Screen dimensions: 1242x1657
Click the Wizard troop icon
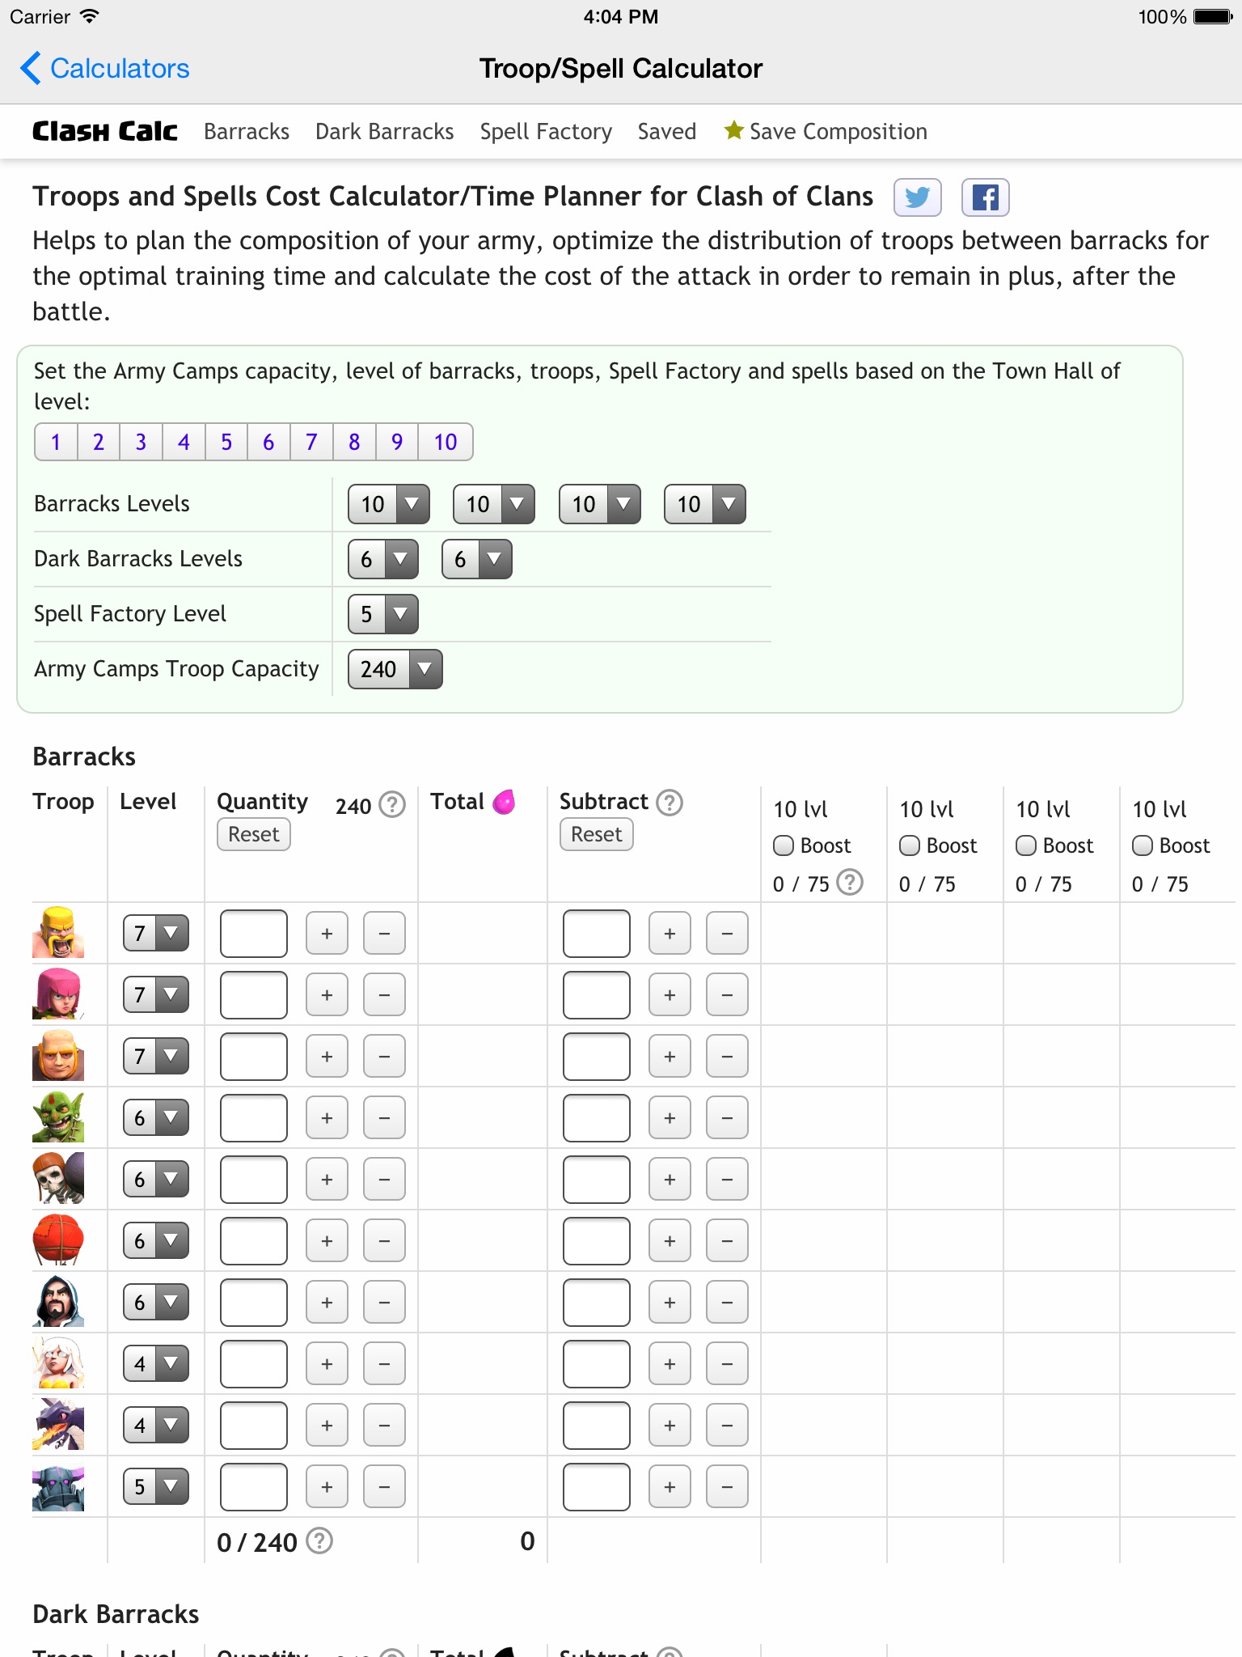tap(58, 1301)
